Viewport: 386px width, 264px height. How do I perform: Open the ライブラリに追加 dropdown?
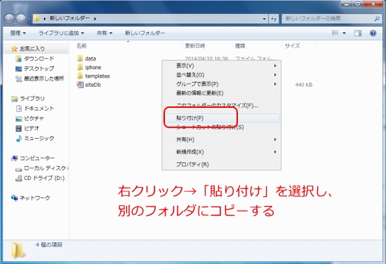tap(61, 33)
